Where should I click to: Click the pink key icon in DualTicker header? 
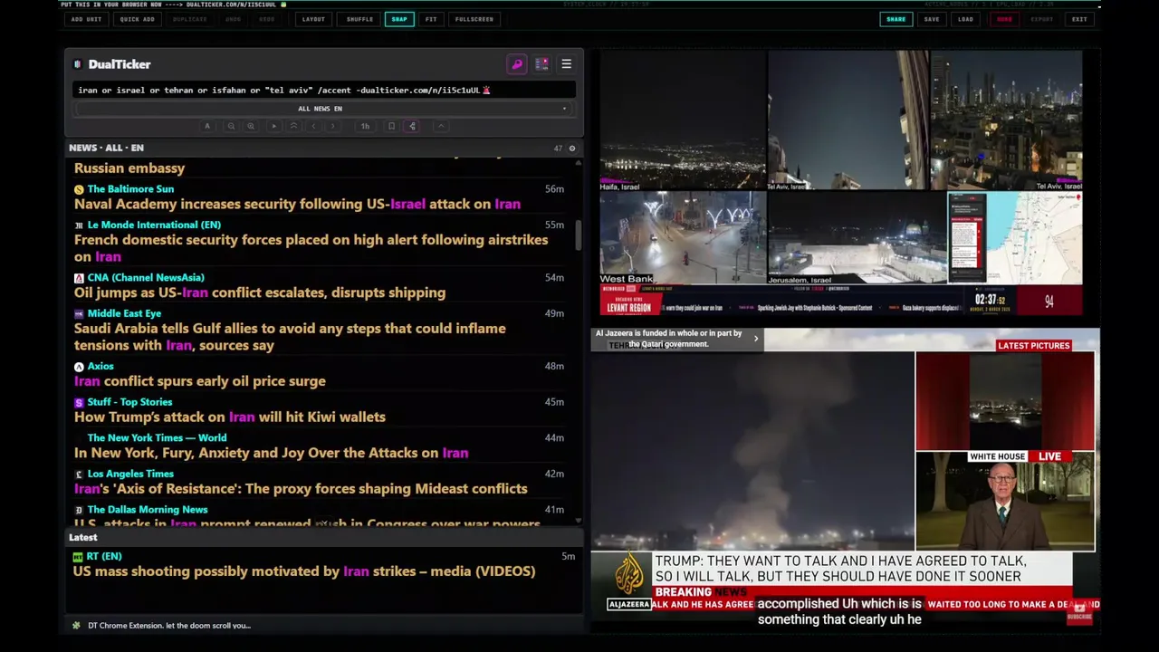pyautogui.click(x=517, y=64)
